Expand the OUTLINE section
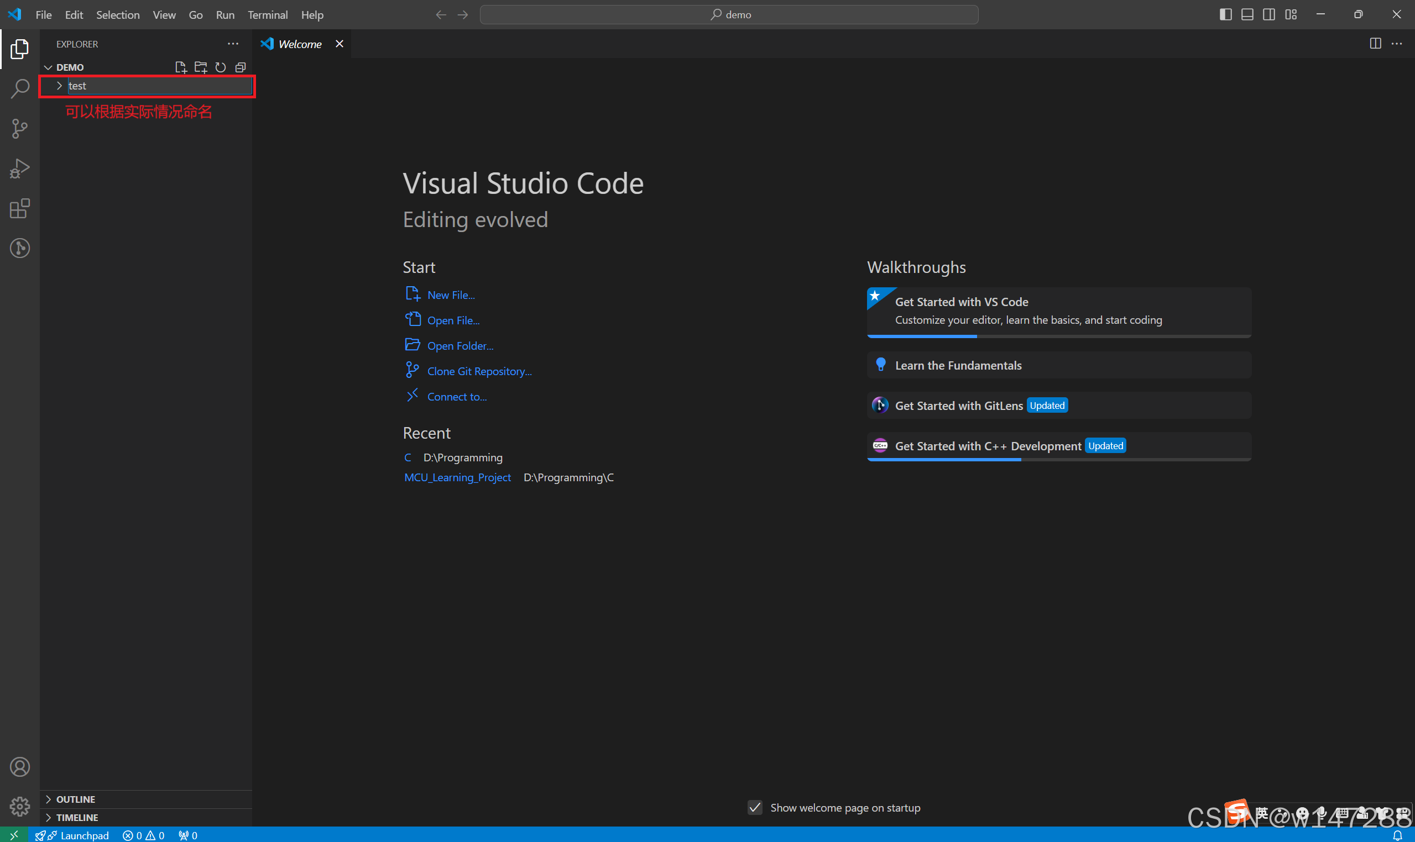The image size is (1415, 842). [75, 799]
